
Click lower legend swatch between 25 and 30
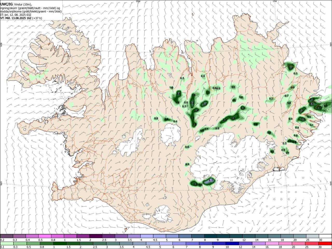click(x=311, y=244)
